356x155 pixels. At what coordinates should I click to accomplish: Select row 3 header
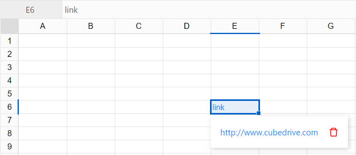[x=10, y=67]
